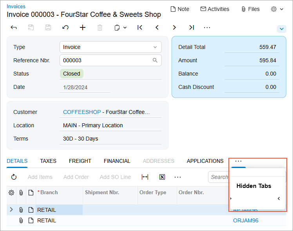Viewport: 293px width, 231px height.
Task: Collapse the summary panel with the chevron
Action: click(x=281, y=29)
